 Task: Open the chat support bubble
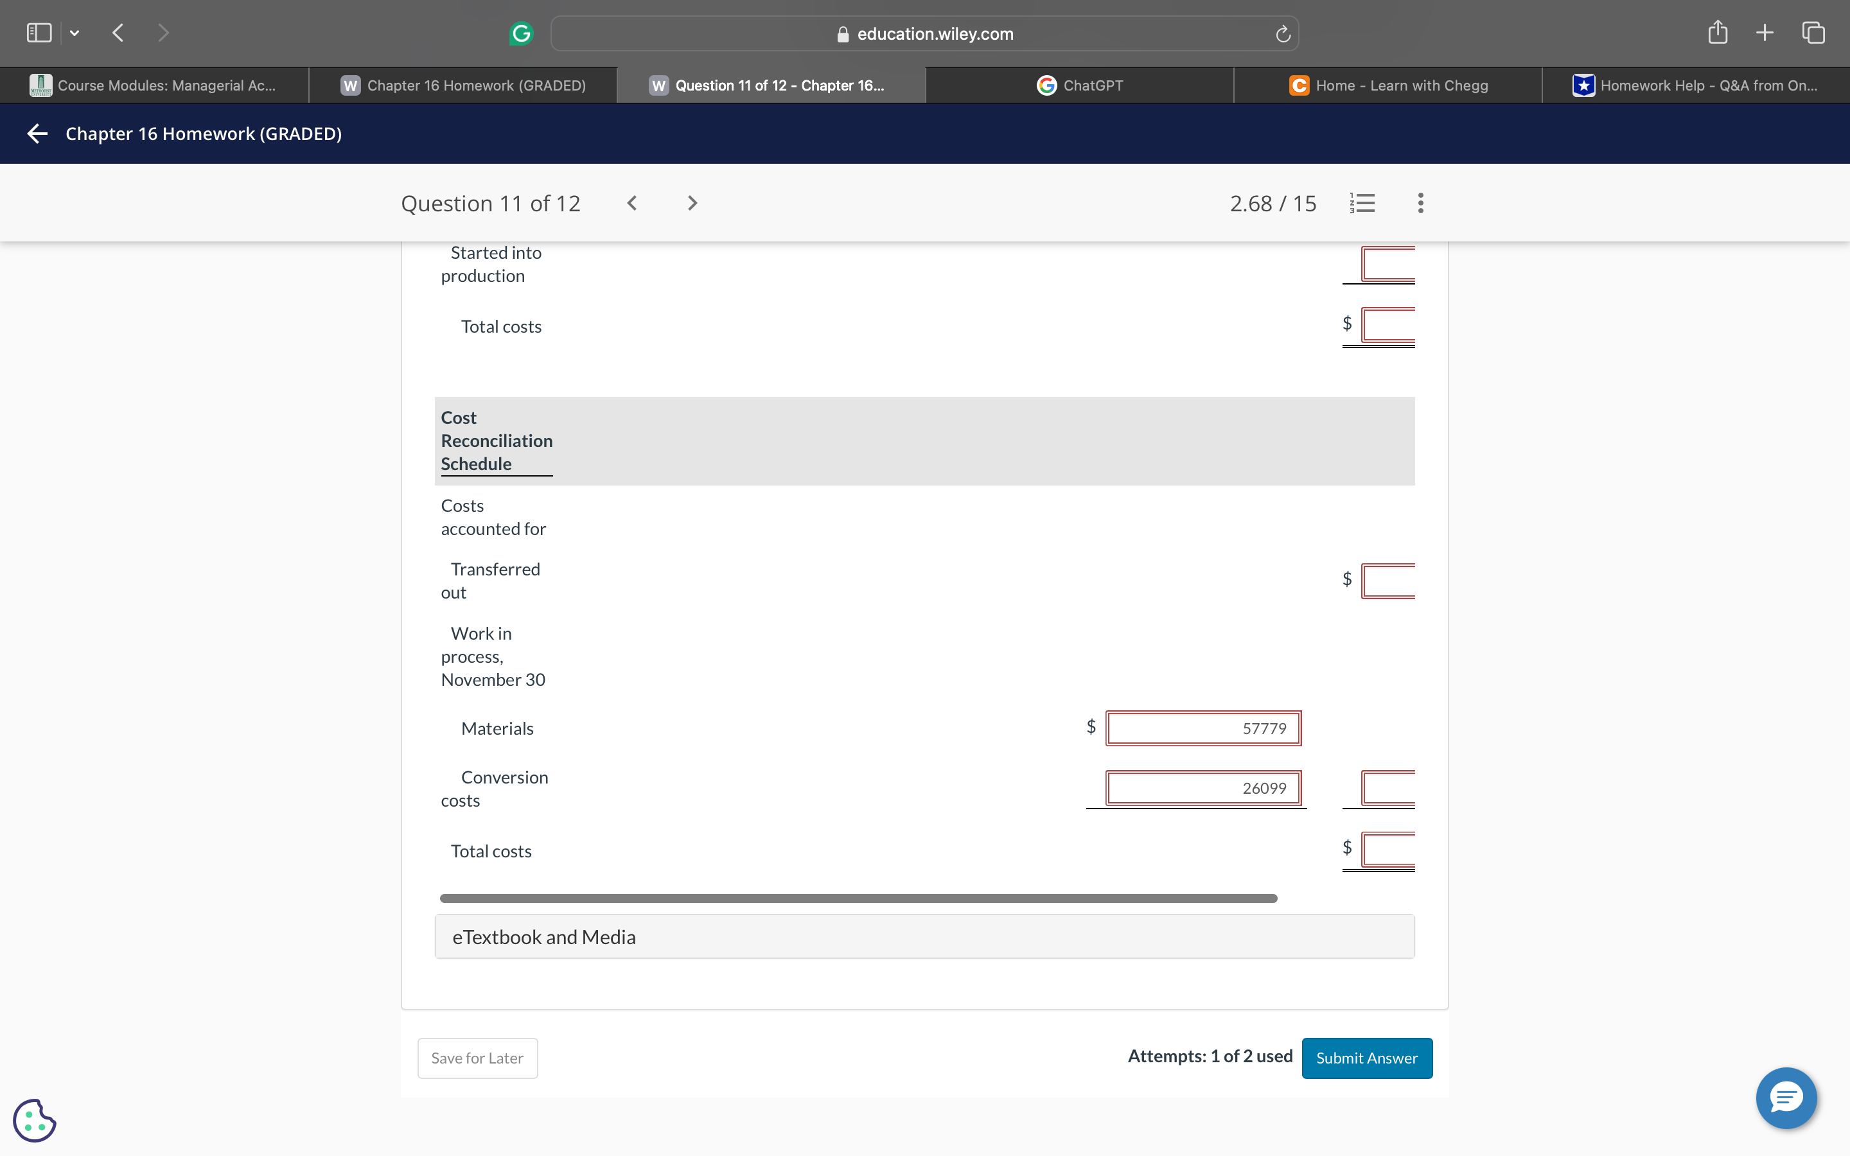[x=1786, y=1098]
